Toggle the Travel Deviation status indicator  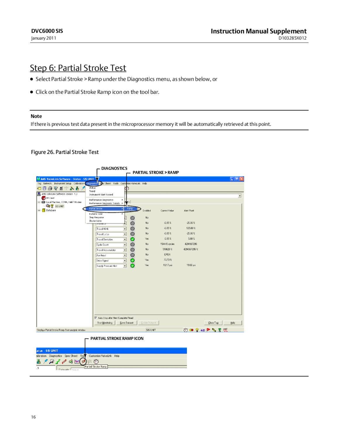point(132,239)
